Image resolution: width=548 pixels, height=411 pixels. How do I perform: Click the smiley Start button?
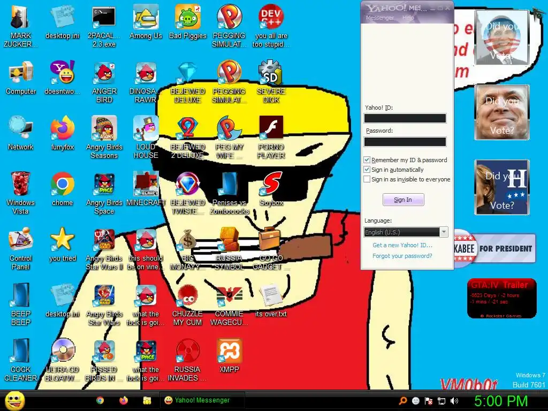(x=14, y=400)
